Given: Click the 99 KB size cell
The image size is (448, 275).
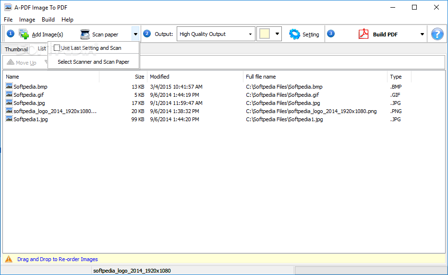Looking at the screenshot, I should tap(137, 119).
